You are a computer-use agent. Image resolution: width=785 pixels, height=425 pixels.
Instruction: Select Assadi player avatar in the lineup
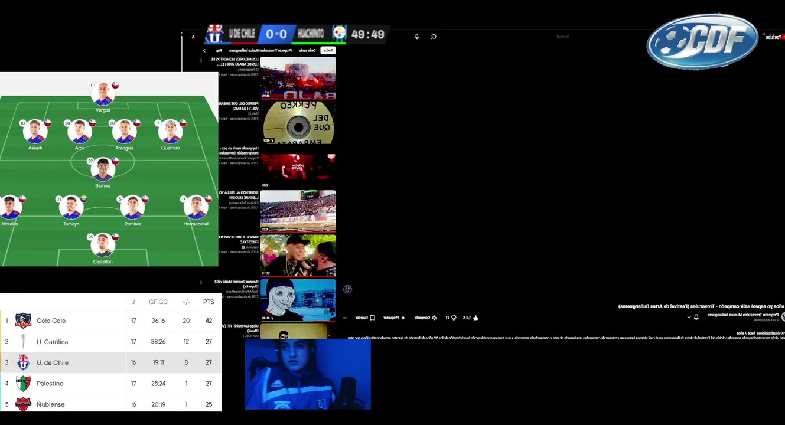(35, 132)
